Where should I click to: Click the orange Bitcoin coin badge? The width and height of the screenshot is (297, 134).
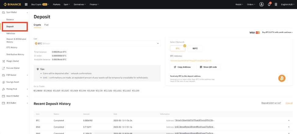click(x=282, y=78)
